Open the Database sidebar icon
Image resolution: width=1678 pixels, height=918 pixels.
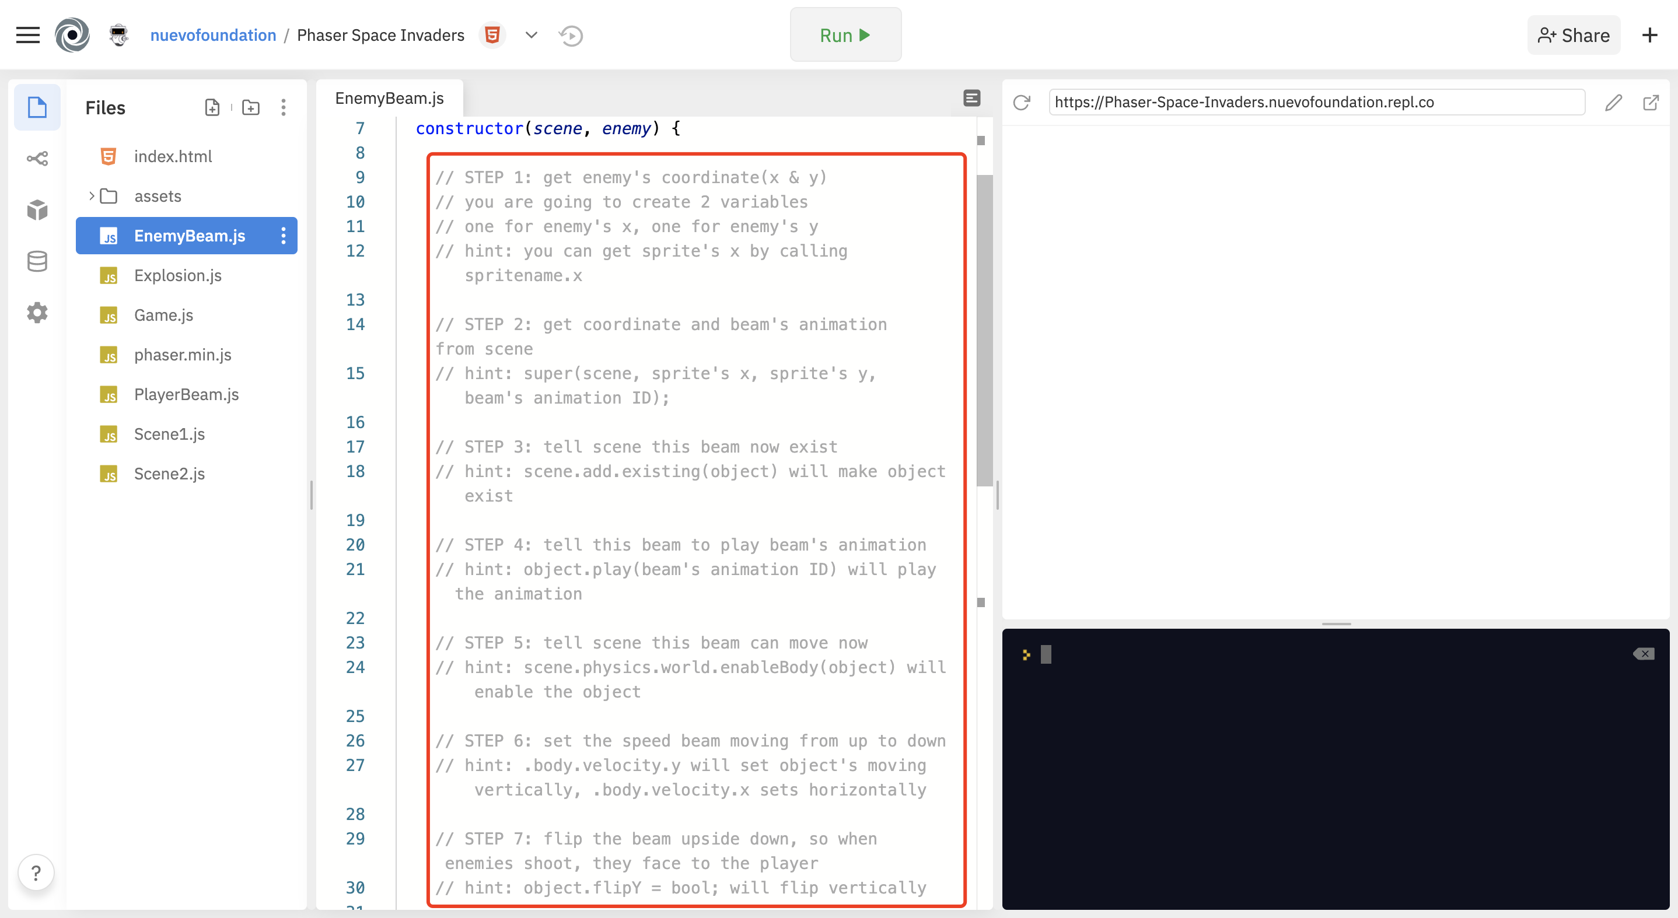point(37,261)
